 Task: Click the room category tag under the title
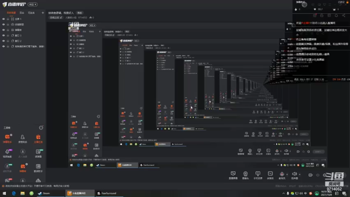point(56,18)
